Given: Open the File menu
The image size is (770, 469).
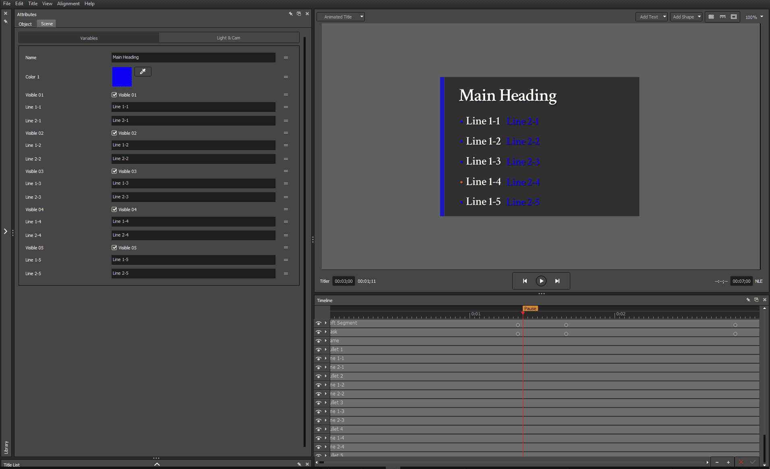Looking at the screenshot, I should pyautogui.click(x=7, y=4).
